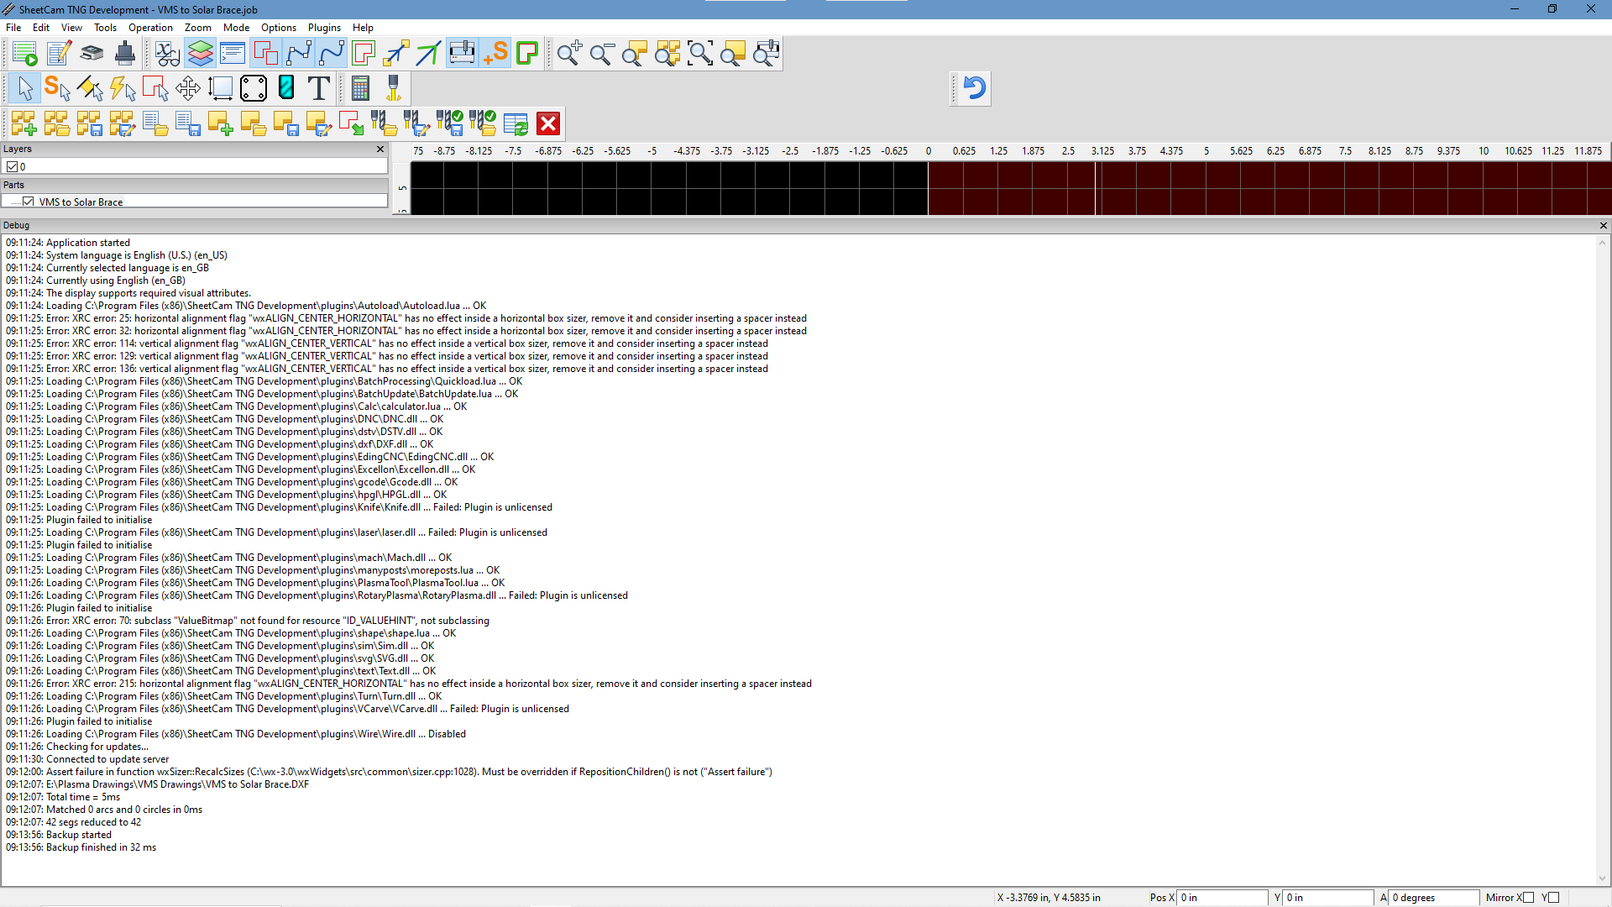Expand the Mode dropdown menu

(236, 28)
